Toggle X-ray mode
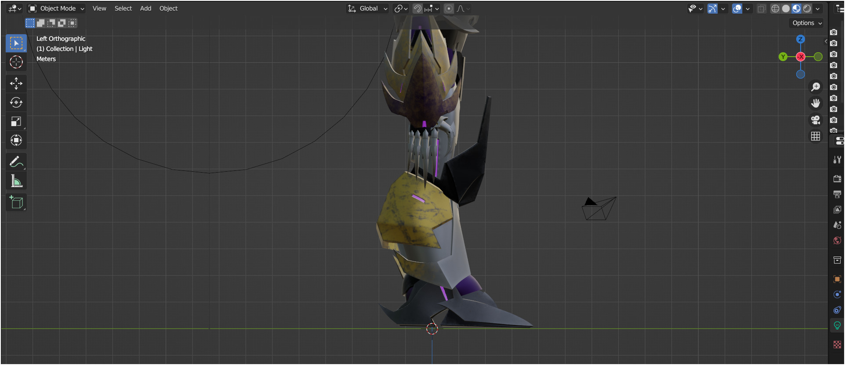The width and height of the screenshot is (845, 365). [762, 8]
